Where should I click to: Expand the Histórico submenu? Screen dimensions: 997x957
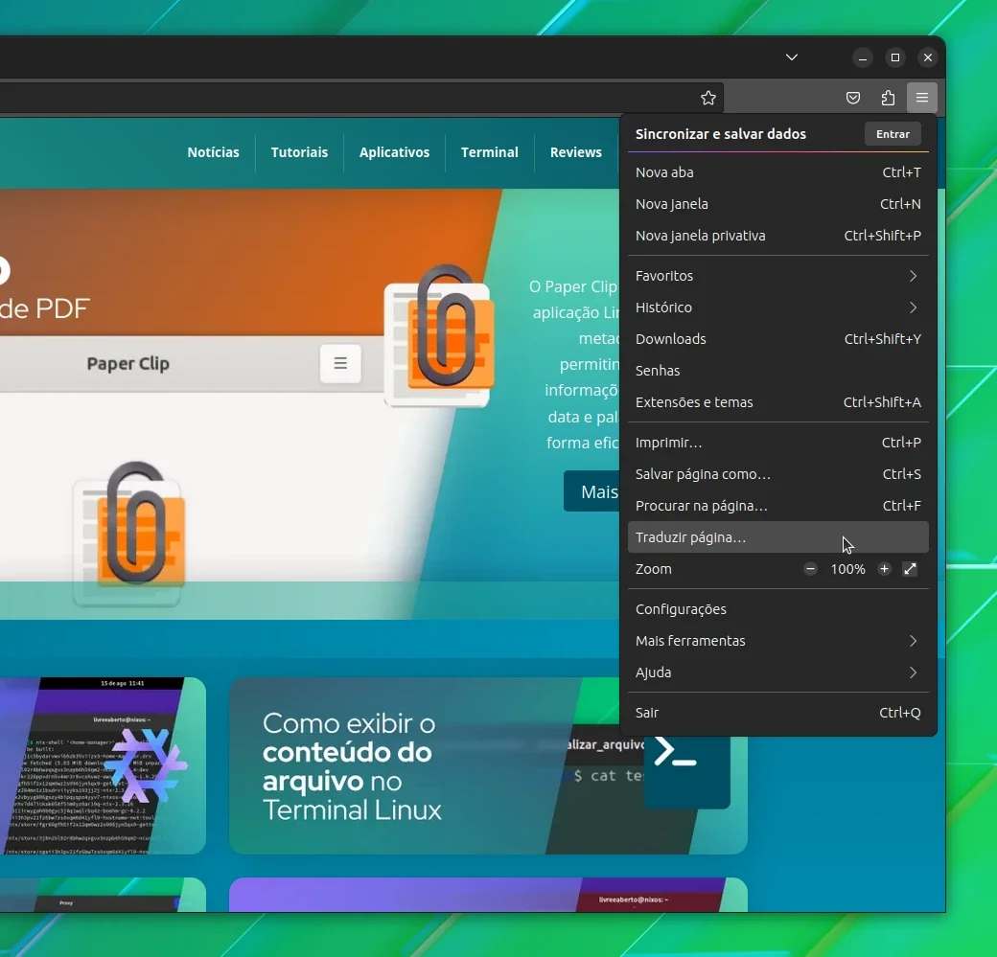pos(777,308)
